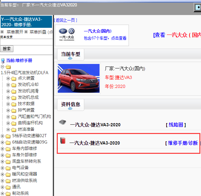Click the 菜单折叠 icon
The width and height of the screenshot is (201, 196).
(26, 32)
